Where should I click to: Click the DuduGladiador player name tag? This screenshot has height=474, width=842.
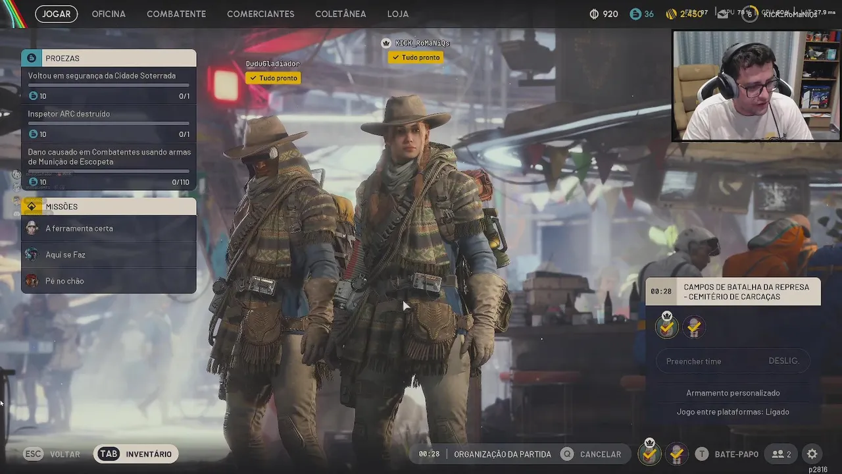click(x=273, y=64)
